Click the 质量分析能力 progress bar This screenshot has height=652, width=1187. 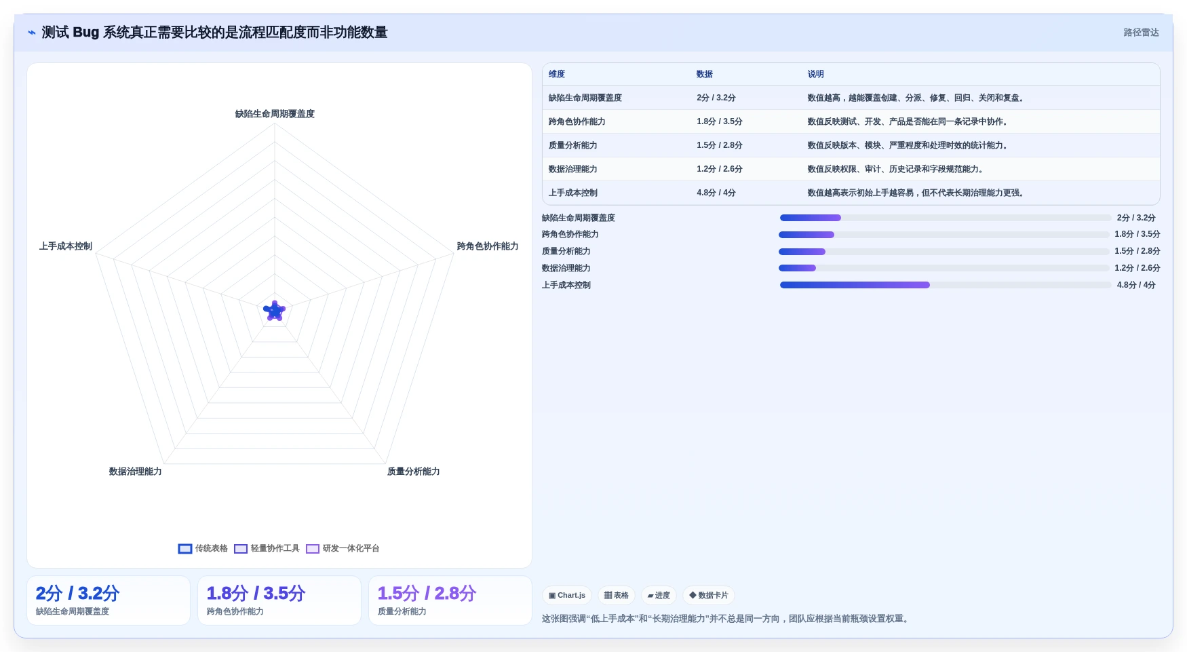pyautogui.click(x=944, y=252)
